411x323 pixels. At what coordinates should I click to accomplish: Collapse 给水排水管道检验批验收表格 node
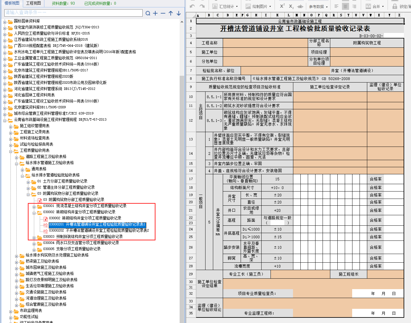[22, 176]
